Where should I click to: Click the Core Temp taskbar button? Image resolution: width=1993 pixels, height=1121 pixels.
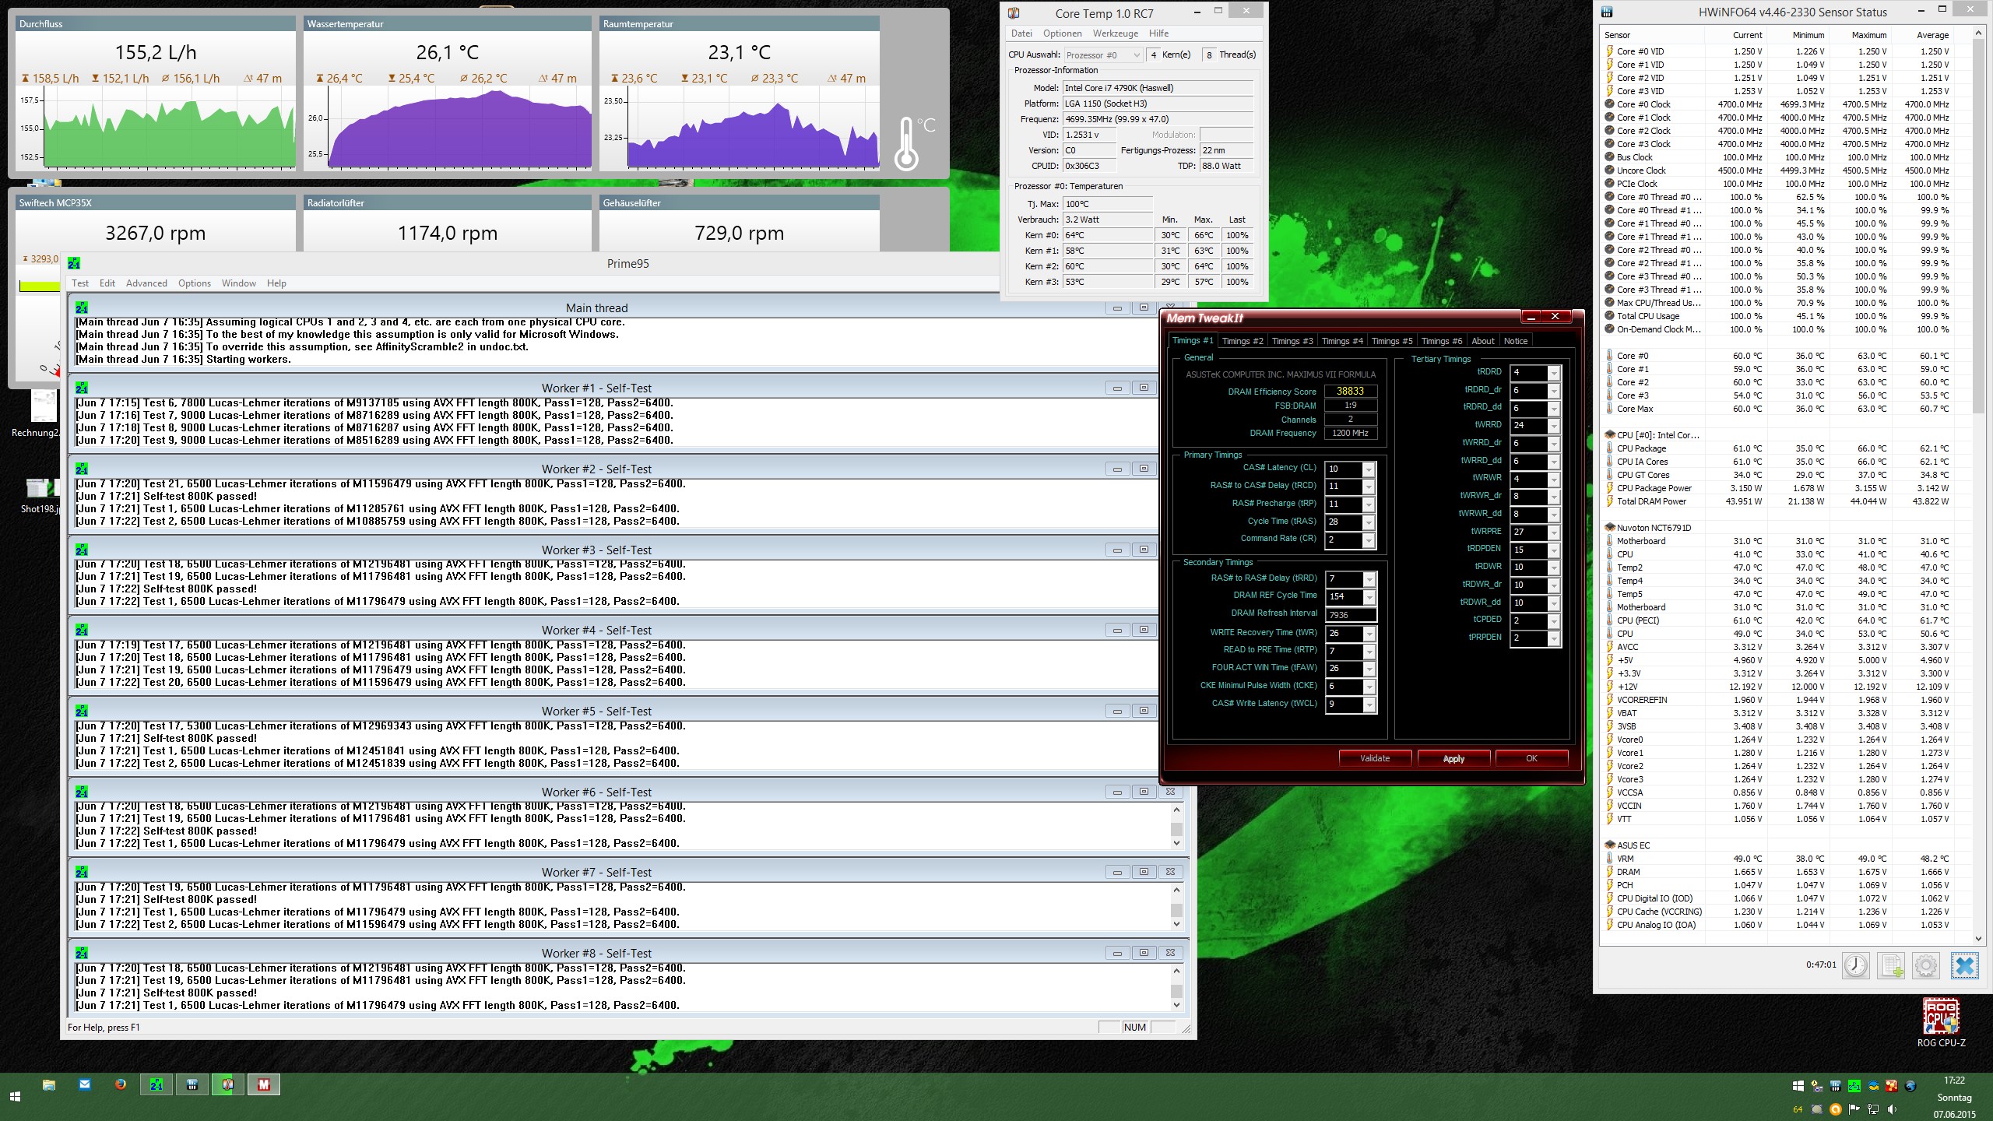228,1084
